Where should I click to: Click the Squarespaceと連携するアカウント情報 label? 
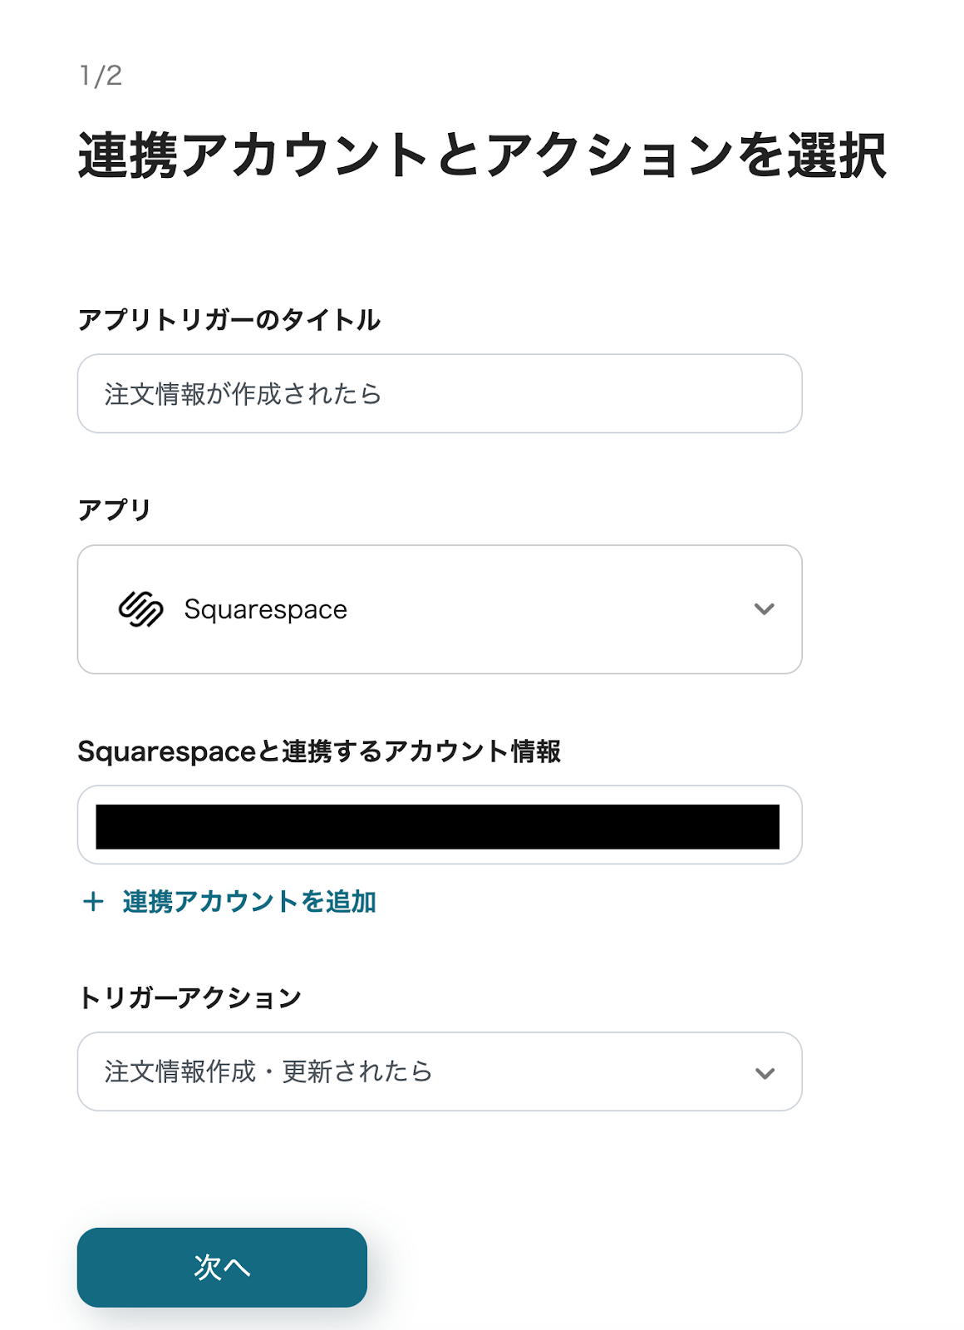(x=319, y=751)
